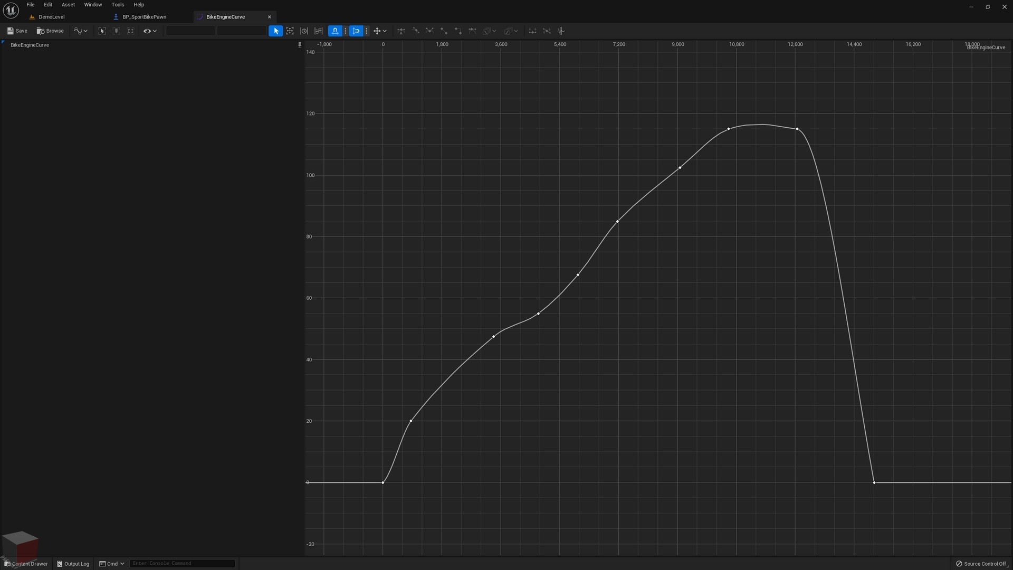Screen dimensions: 1013x570
Task: Open the Output Log
Action: click(x=73, y=564)
